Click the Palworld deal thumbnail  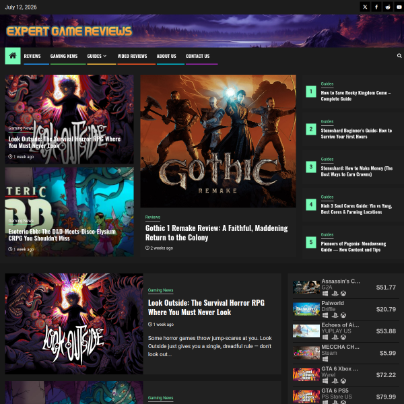[x=306, y=309]
